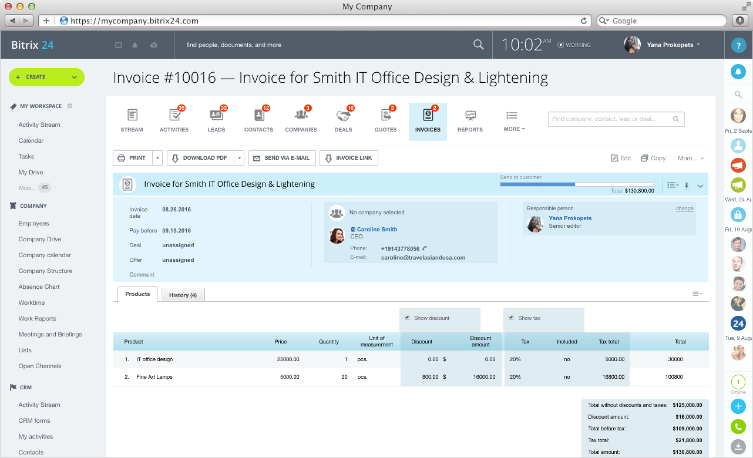This screenshot has height=458, width=753.
Task: Click the pin icon in invoice header
Action: click(x=686, y=186)
